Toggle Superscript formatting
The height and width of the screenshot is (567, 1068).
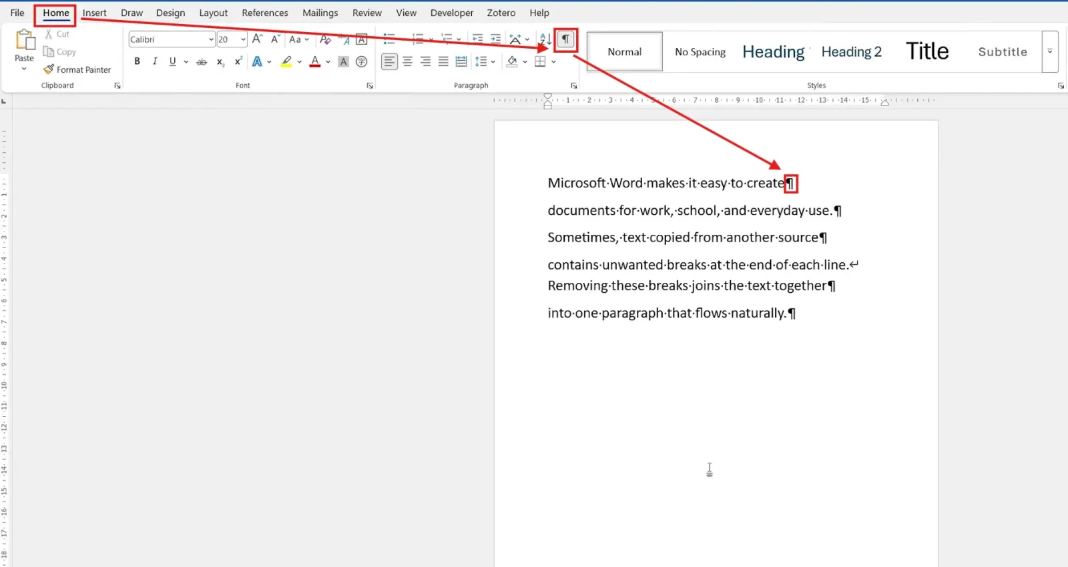238,61
